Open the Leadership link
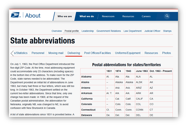 (x=88, y=31)
